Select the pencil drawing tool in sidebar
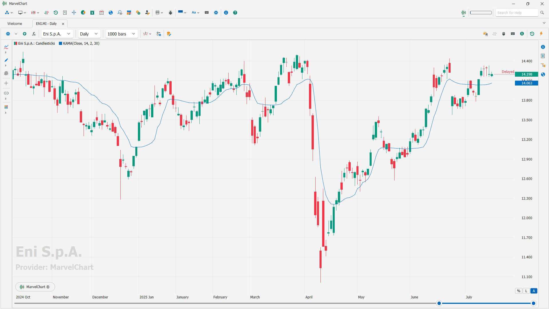The image size is (549, 309). [6, 60]
